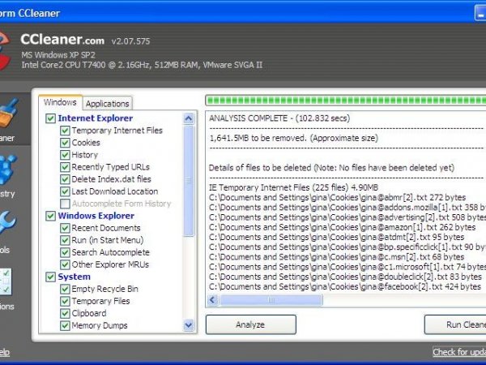Open the Registry section cubes icon
The width and height of the screenshot is (486, 365).
pyautogui.click(x=7, y=170)
